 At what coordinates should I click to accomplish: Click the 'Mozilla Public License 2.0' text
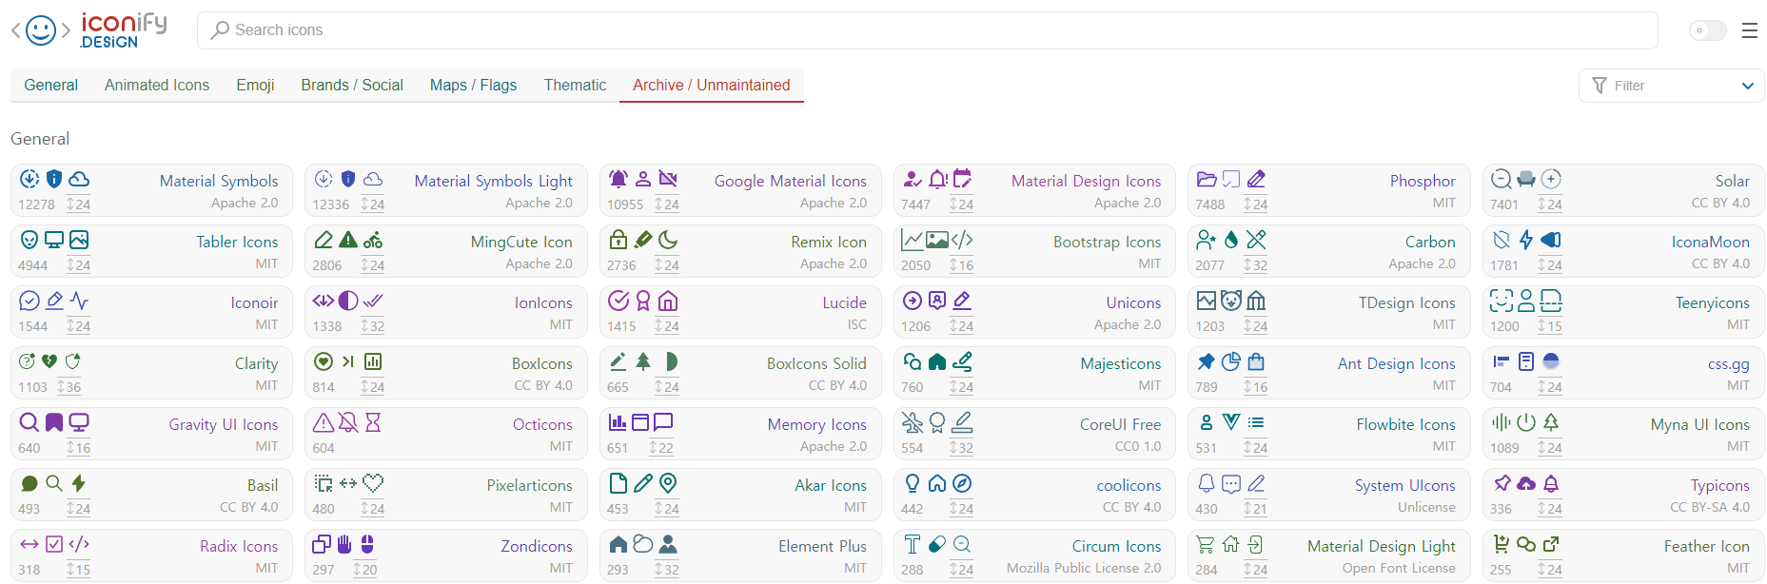pos(1084,568)
